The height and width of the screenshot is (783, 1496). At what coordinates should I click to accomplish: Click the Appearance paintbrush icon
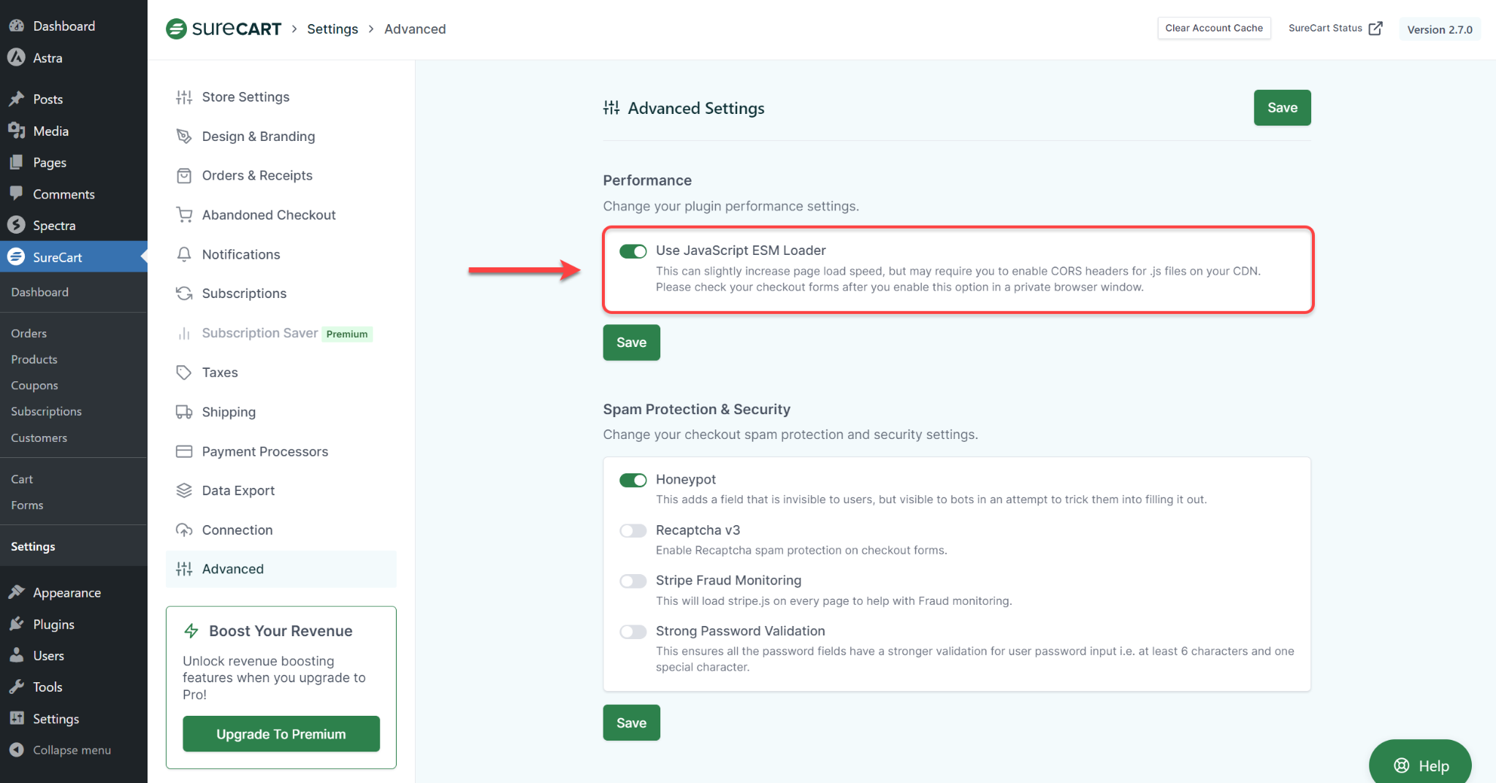tap(16, 592)
